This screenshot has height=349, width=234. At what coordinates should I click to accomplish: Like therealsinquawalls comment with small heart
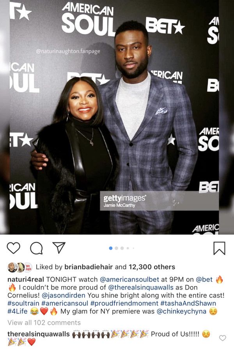tap(223, 338)
